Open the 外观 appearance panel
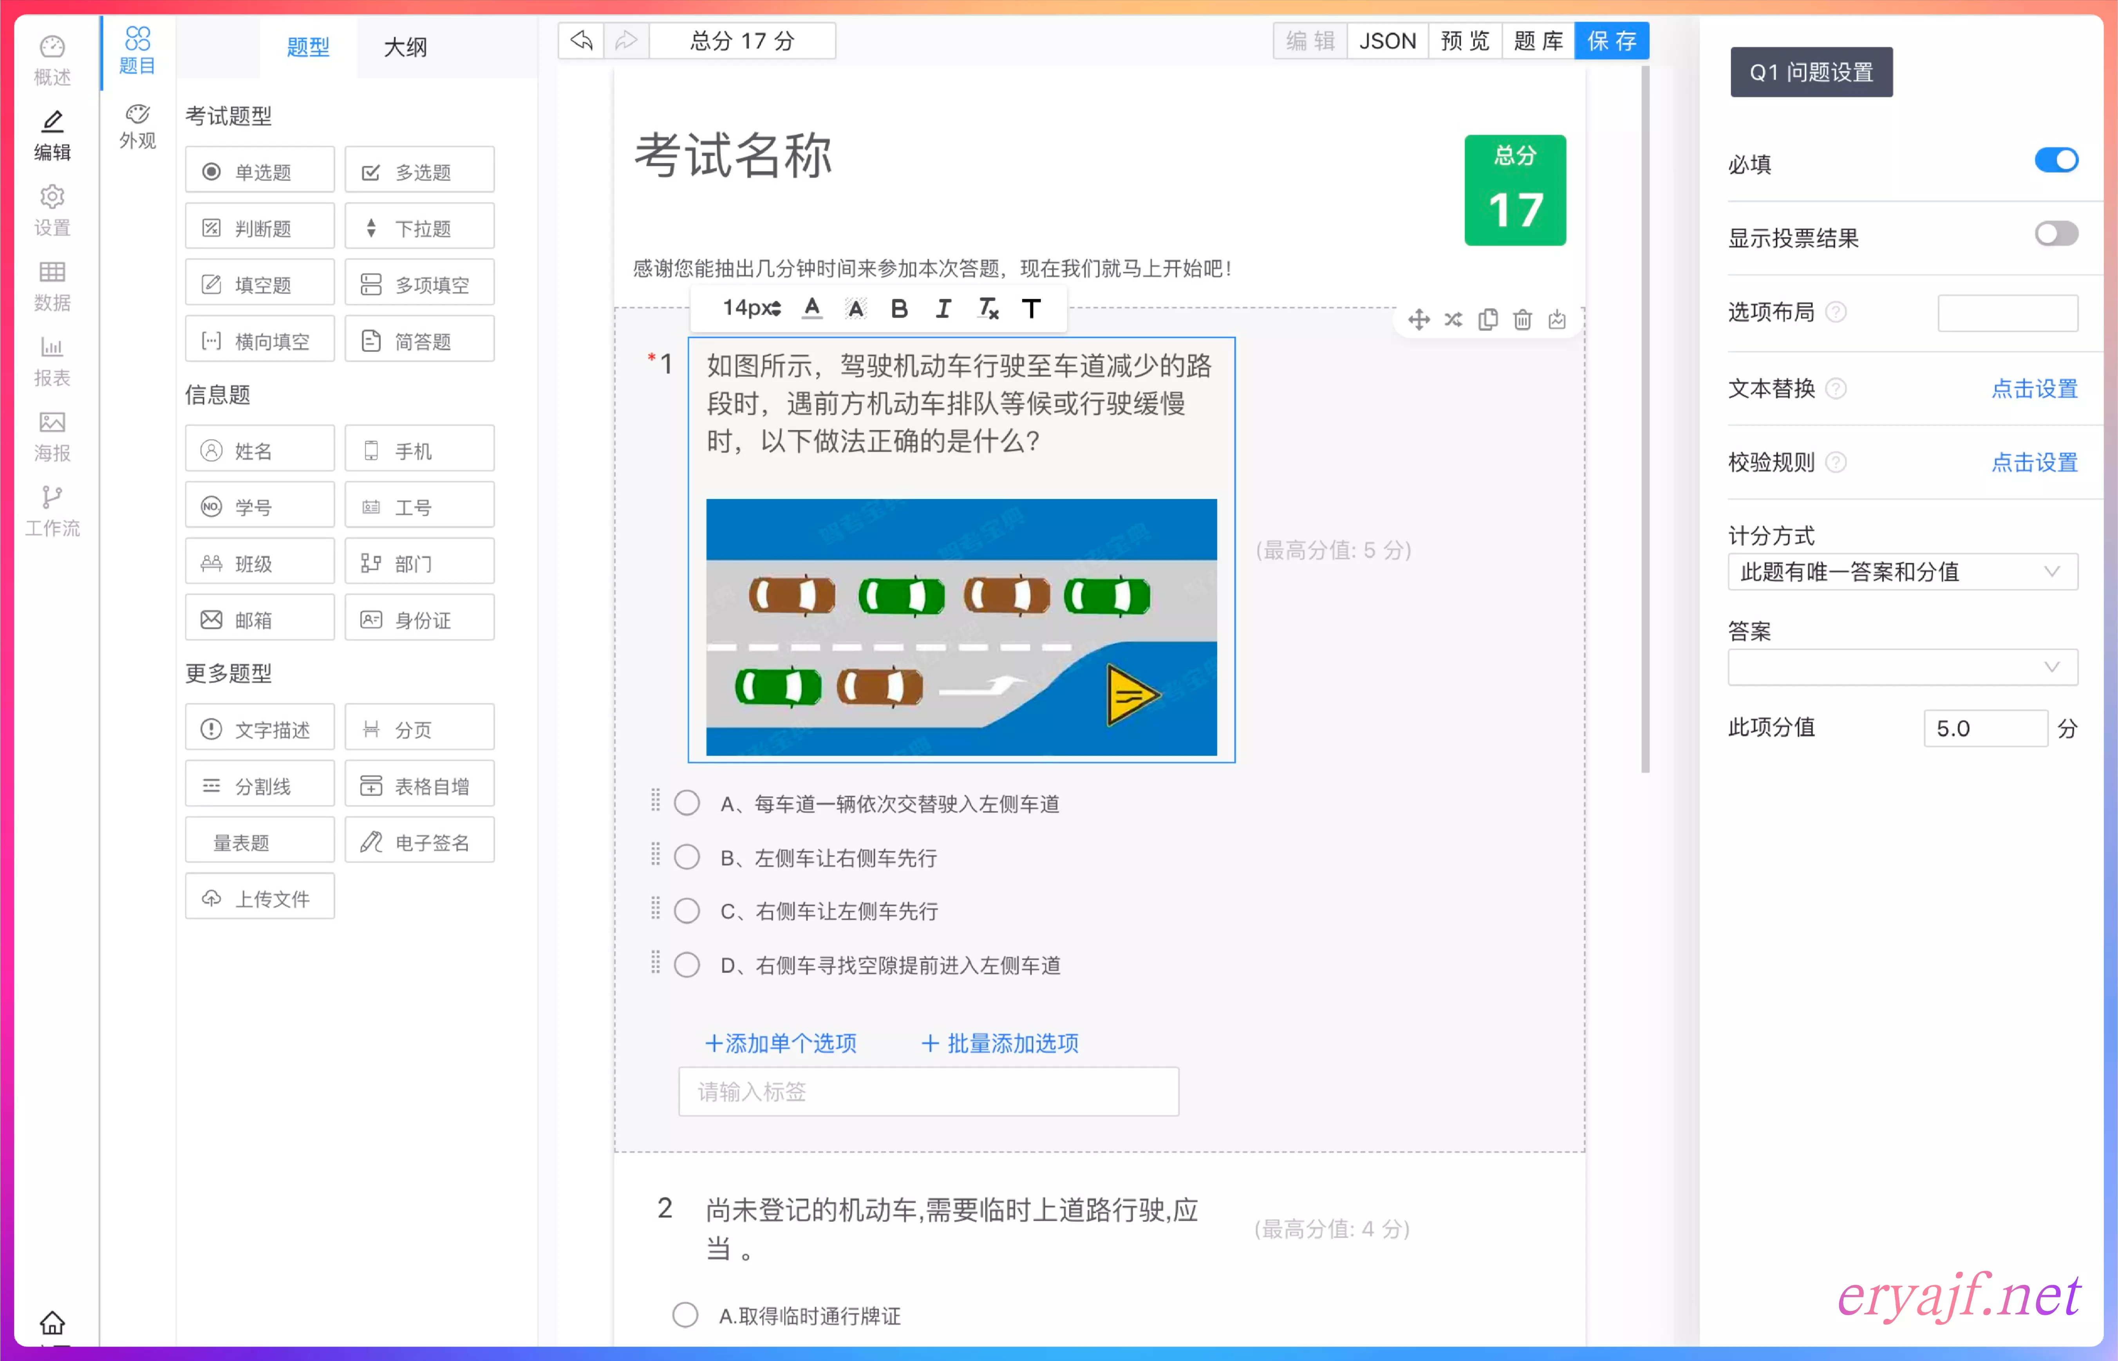Image resolution: width=2118 pixels, height=1361 pixels. 137,126
